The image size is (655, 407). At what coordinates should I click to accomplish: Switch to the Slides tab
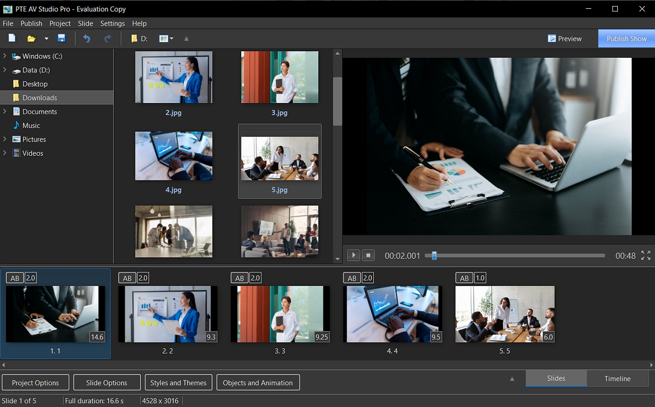click(x=556, y=378)
